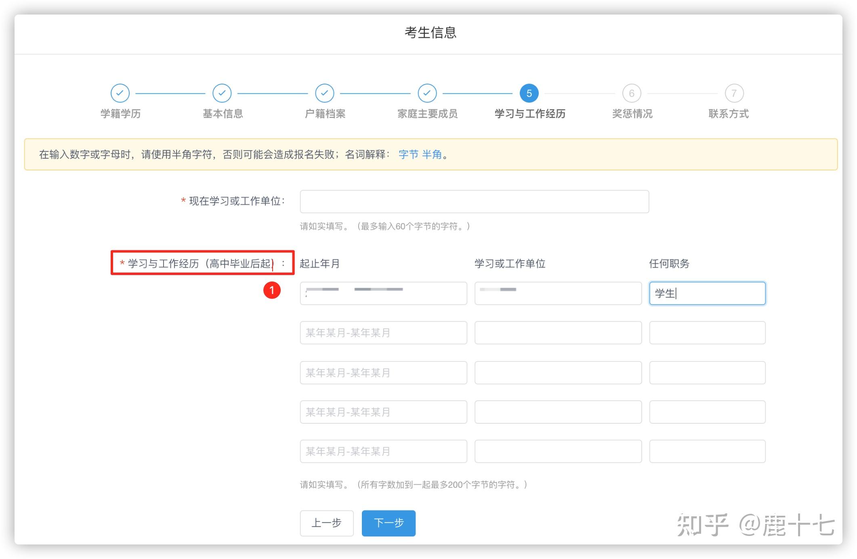Open the 字节 explanation link
857x559 pixels.
coord(408,155)
